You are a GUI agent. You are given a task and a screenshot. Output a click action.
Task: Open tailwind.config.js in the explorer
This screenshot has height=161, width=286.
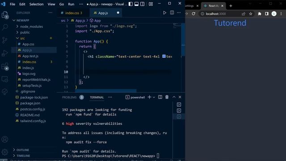coord(33,121)
